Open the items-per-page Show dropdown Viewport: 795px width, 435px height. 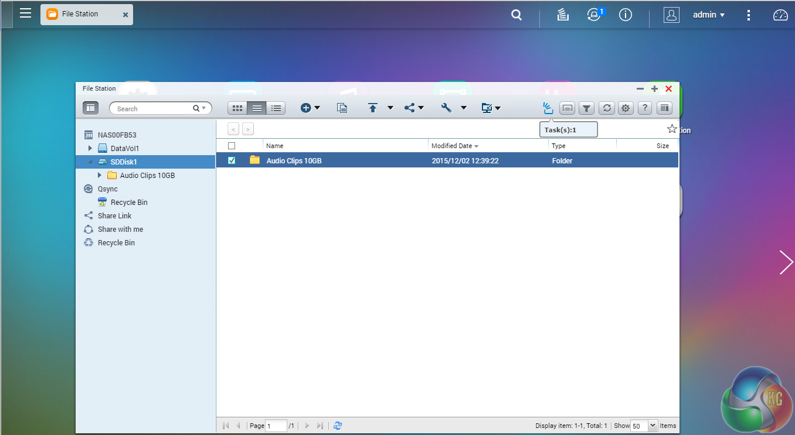click(x=653, y=426)
